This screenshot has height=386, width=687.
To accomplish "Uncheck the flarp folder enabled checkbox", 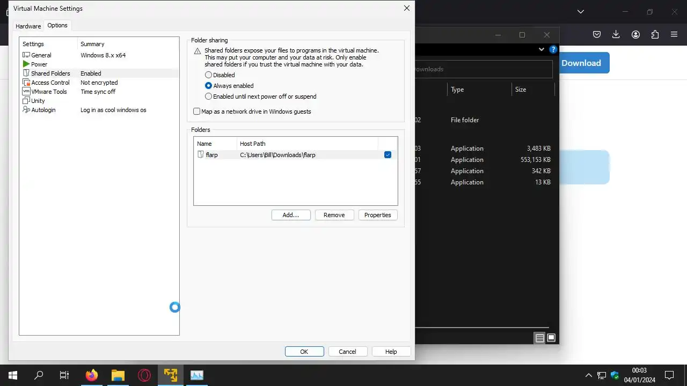I will click(x=388, y=155).
